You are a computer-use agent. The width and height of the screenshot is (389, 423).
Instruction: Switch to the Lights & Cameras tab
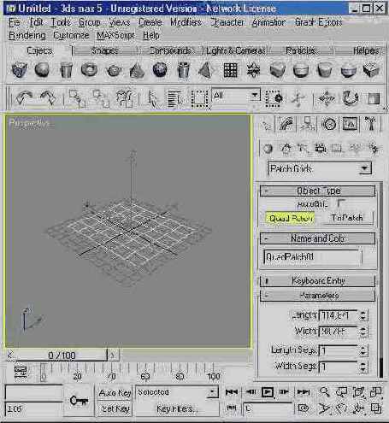(x=235, y=50)
